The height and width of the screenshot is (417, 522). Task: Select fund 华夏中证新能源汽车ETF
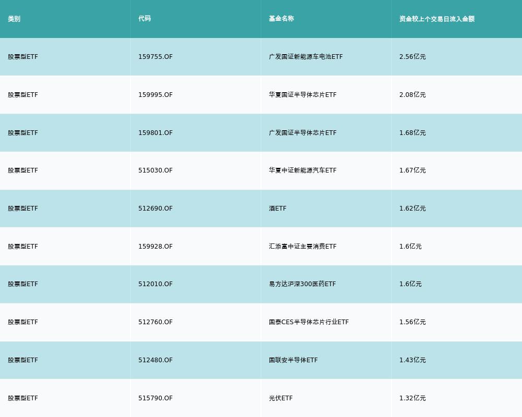[x=303, y=170]
